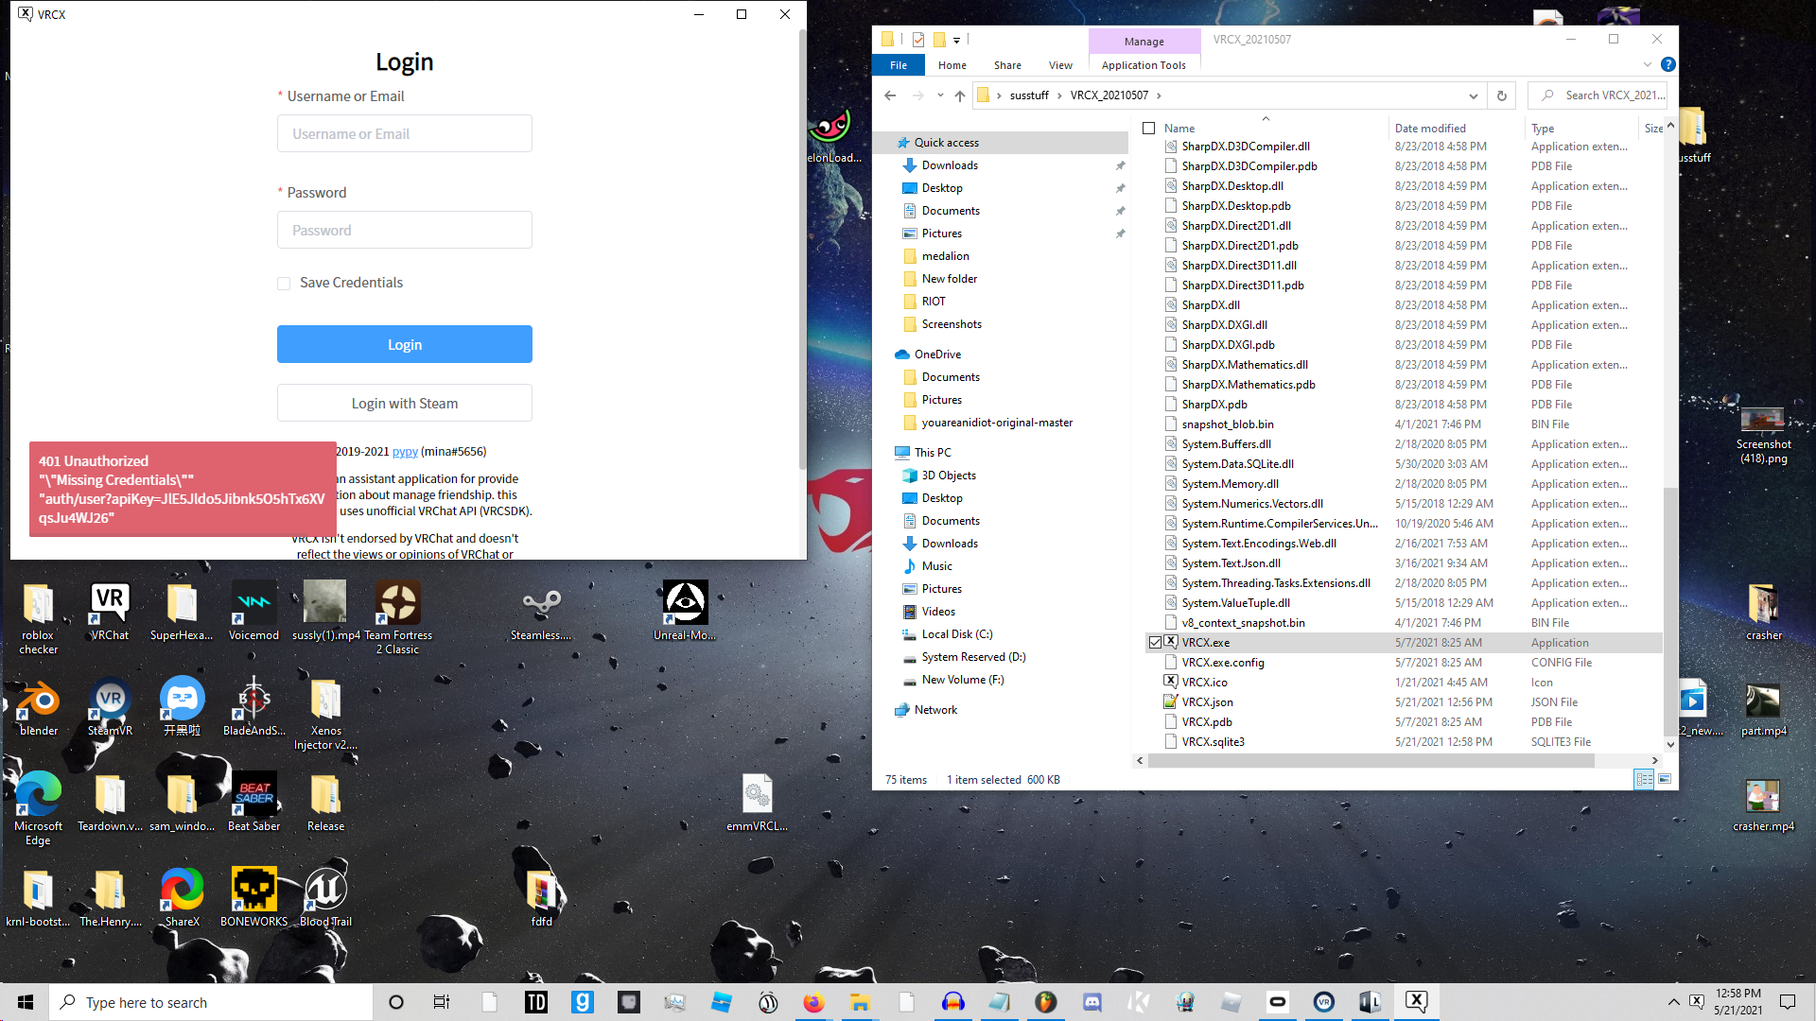Click the Username or Email field
The image size is (1816, 1021).
(404, 134)
